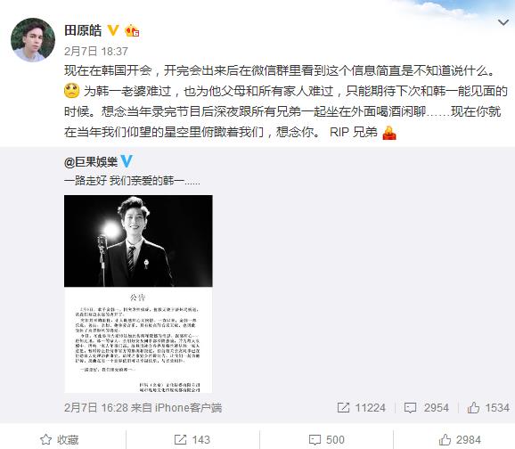Click the membership crown badge icon
515x449 pixels.
tap(132, 30)
